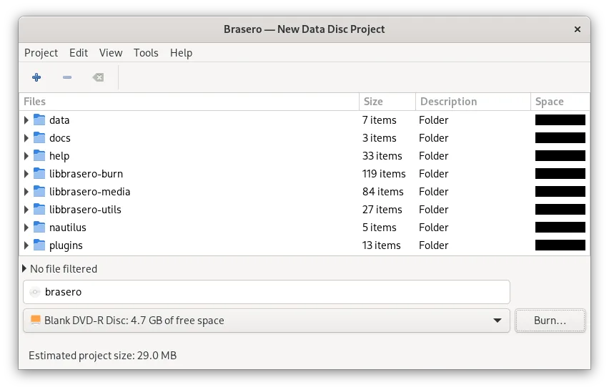The width and height of the screenshot is (609, 390).
Task: Click the 13 items size cell
Action: [382, 245]
